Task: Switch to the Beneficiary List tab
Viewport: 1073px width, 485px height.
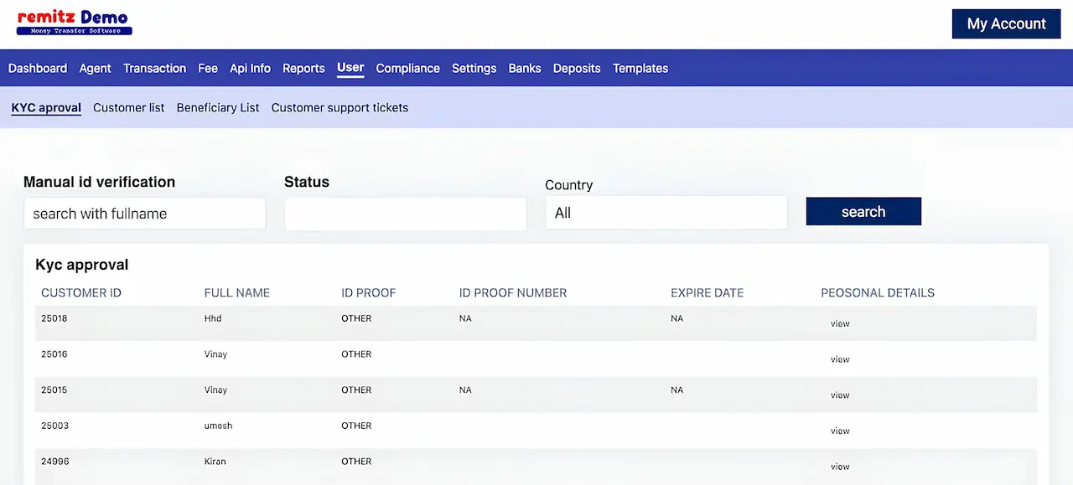Action: coord(218,108)
